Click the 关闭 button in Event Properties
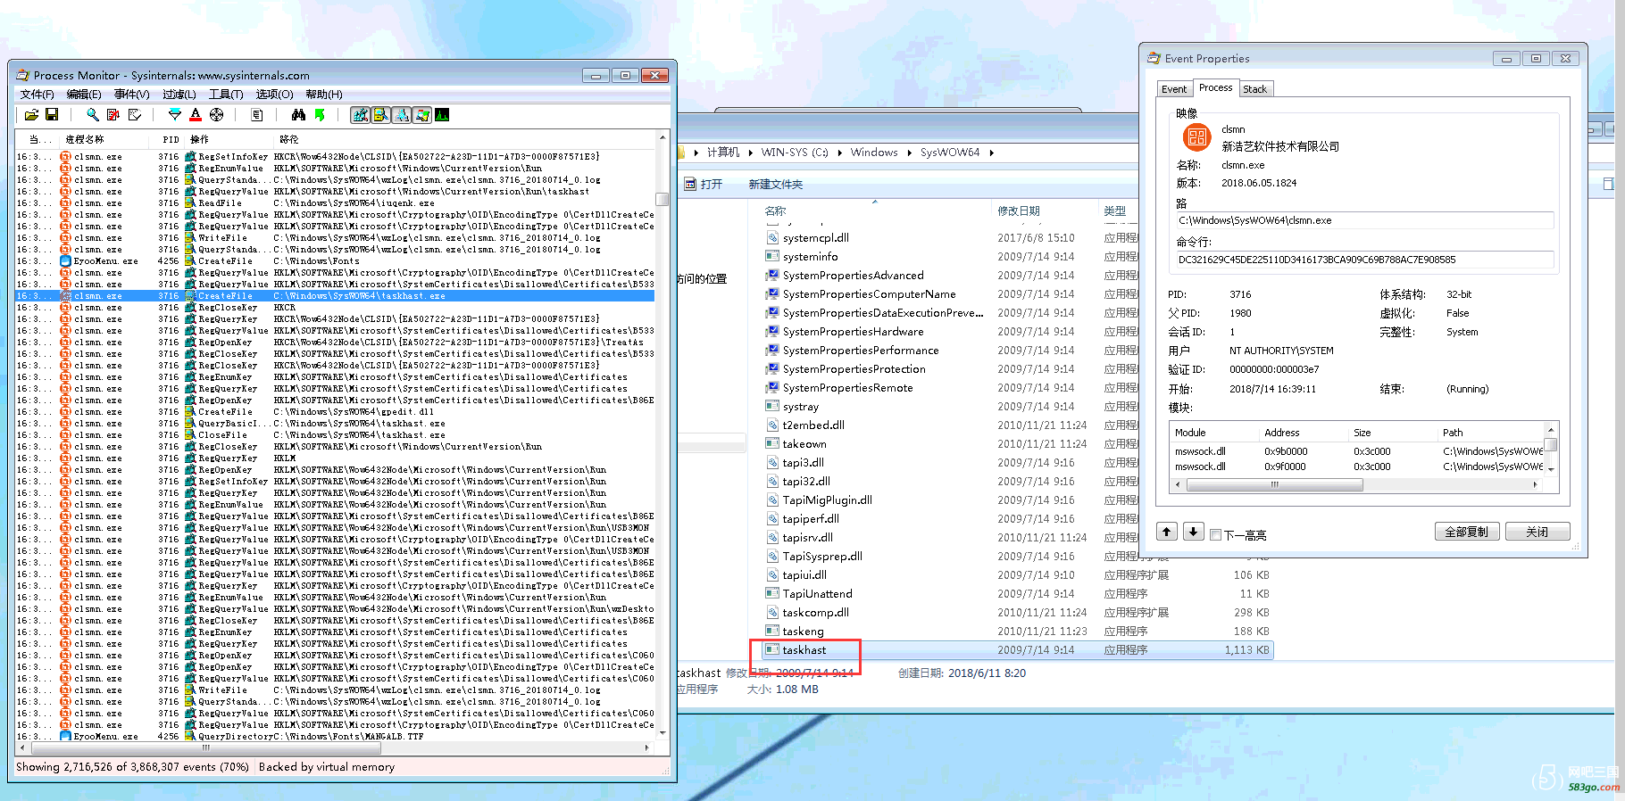Screen dimensions: 1625x801 pos(1537,532)
